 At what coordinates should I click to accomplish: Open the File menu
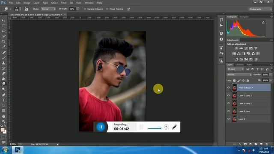[11, 3]
